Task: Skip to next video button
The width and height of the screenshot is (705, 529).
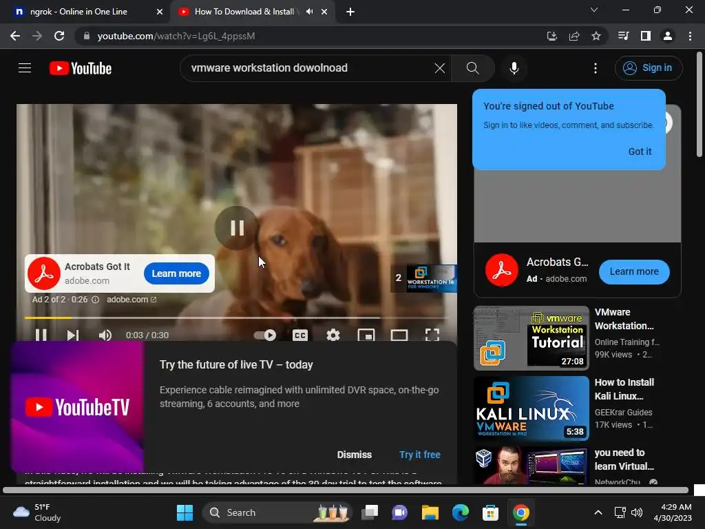Action: click(x=73, y=335)
